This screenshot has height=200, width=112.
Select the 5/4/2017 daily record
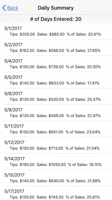click(x=56, y=64)
